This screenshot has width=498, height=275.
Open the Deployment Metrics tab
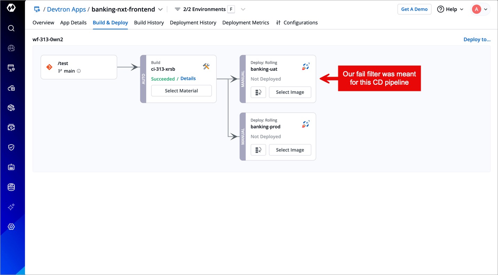tap(246, 23)
